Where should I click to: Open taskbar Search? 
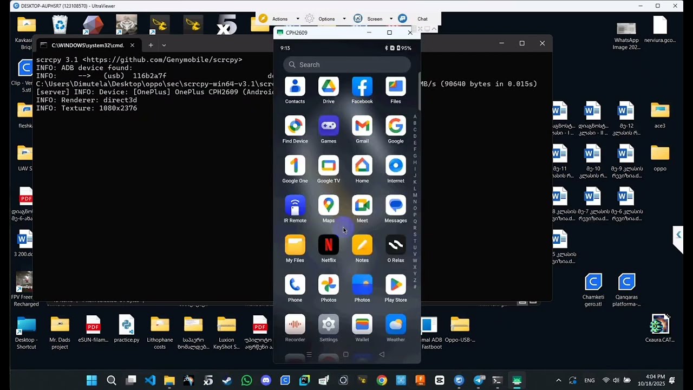pyautogui.click(x=112, y=380)
